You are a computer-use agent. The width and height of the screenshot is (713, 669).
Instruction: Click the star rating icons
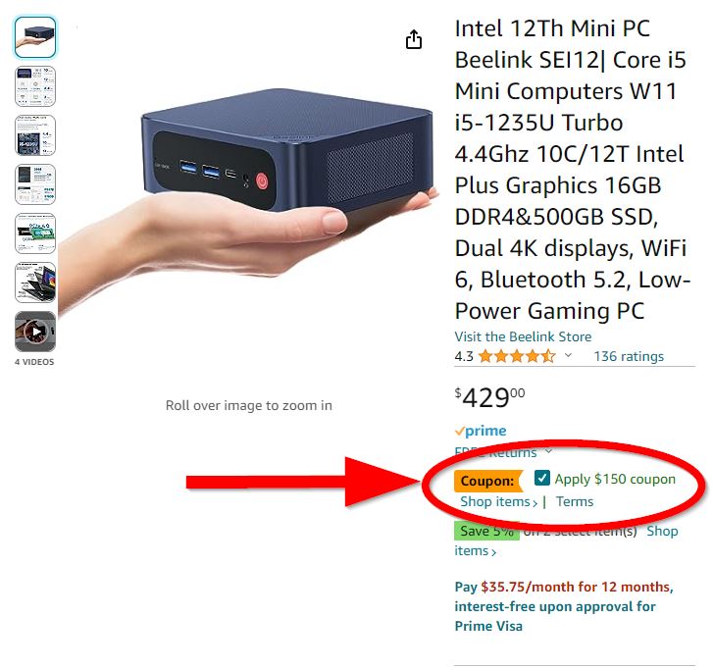pyautogui.click(x=517, y=356)
